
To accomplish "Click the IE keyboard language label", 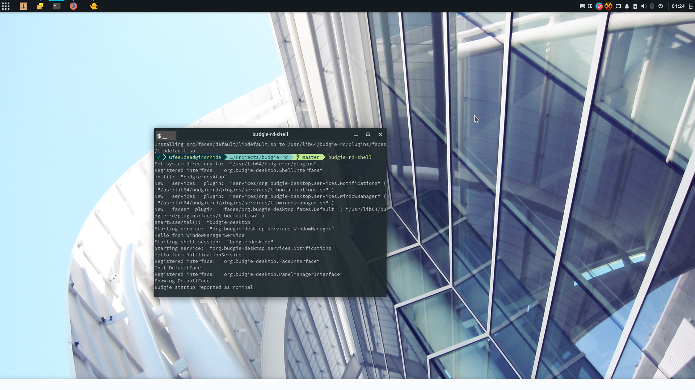I will pyautogui.click(x=590, y=6).
